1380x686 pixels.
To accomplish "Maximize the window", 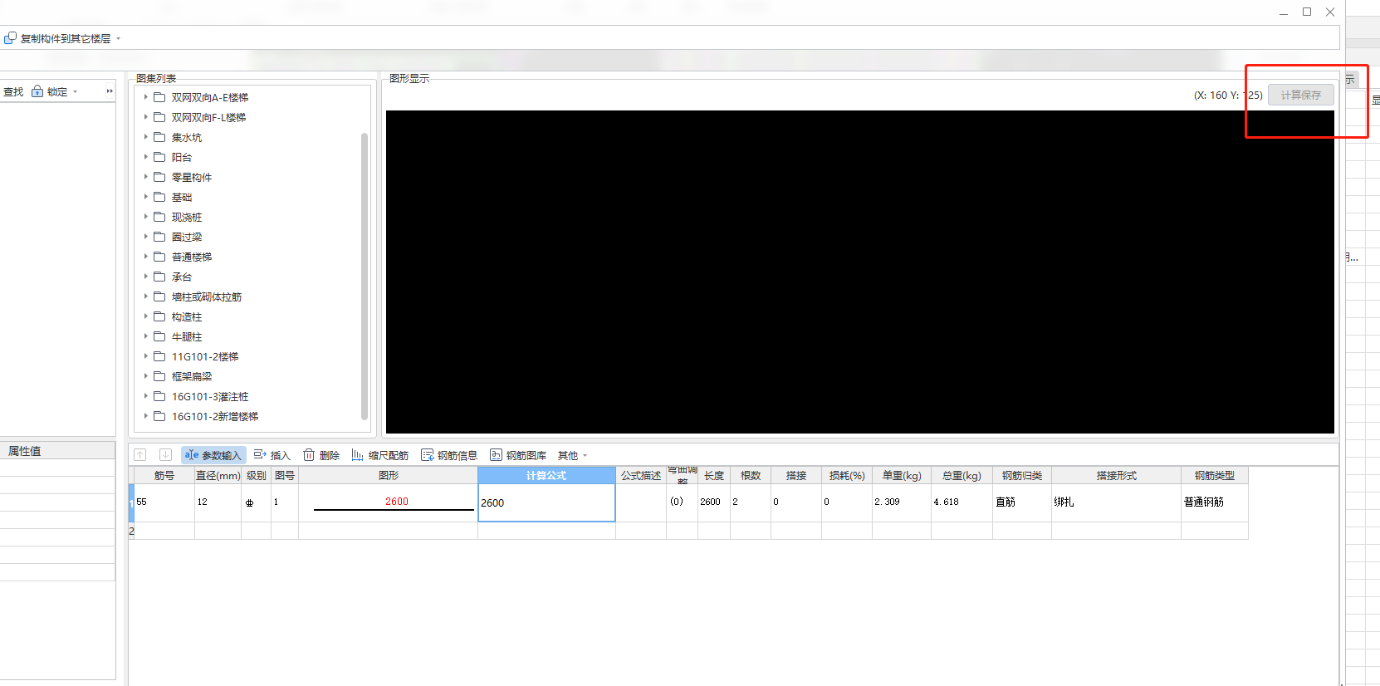I will [x=1307, y=12].
